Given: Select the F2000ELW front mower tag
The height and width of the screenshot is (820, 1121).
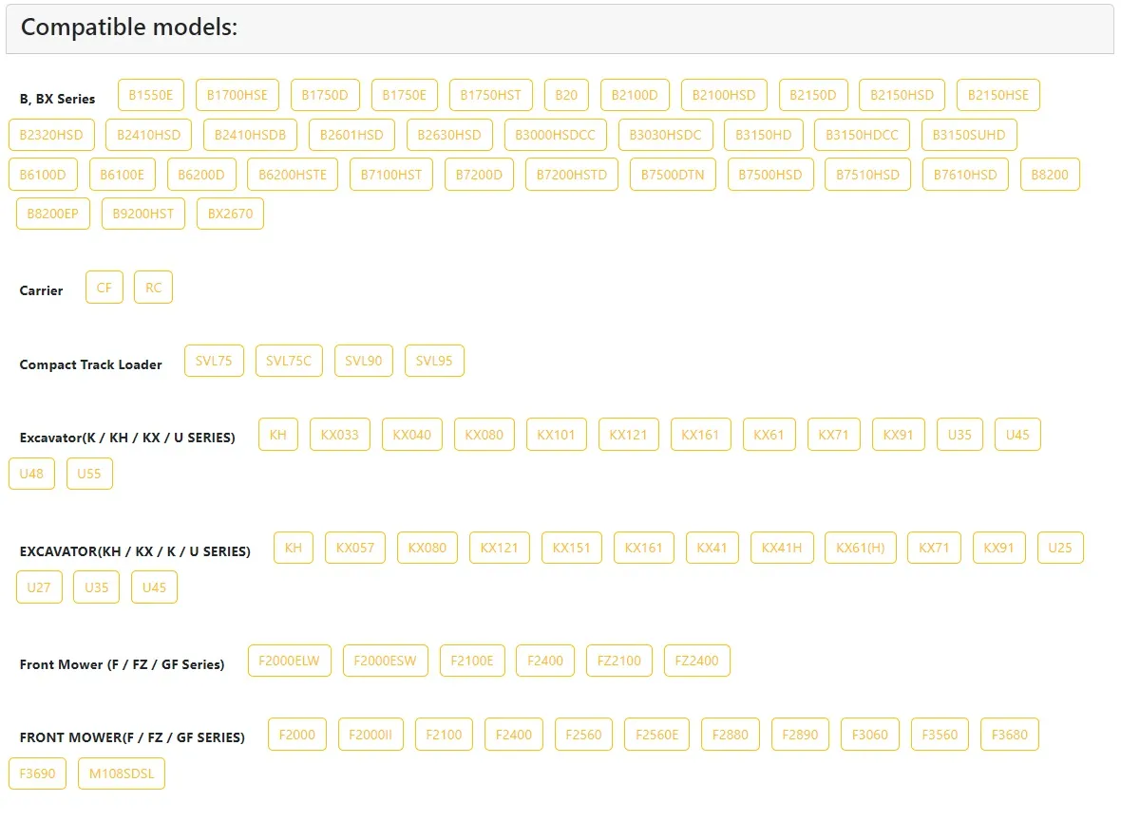Looking at the screenshot, I should (290, 661).
